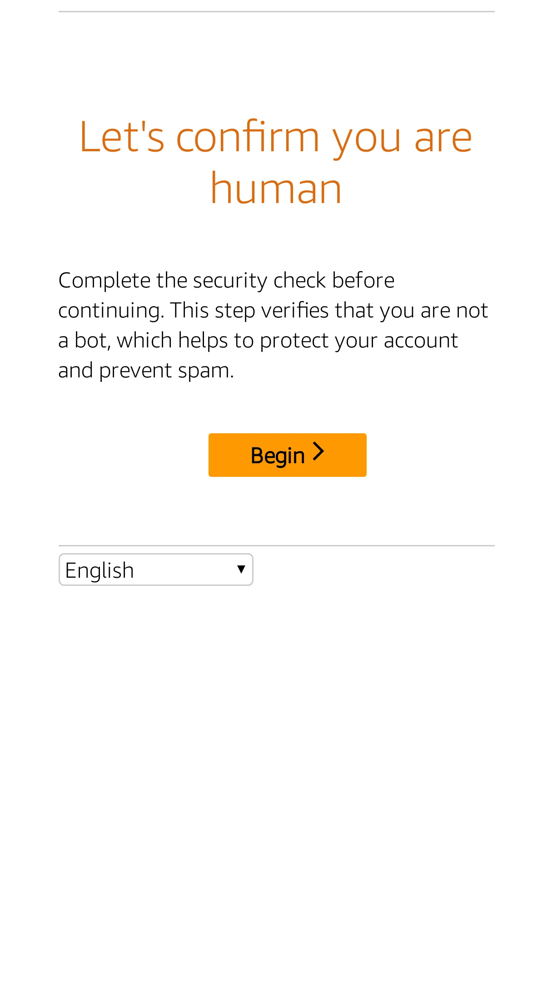The image size is (552, 981).
Task: Click the "Begin" text label
Action: (x=277, y=455)
